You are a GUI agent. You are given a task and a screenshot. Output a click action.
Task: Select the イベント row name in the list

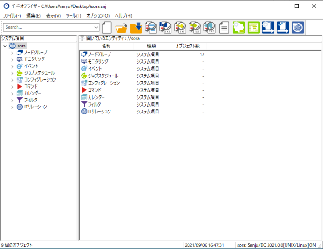(95, 69)
